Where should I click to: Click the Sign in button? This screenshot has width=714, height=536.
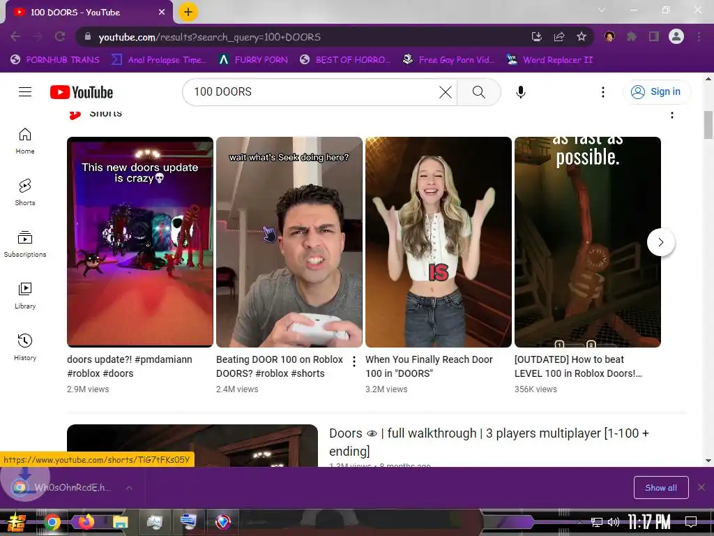pos(656,92)
